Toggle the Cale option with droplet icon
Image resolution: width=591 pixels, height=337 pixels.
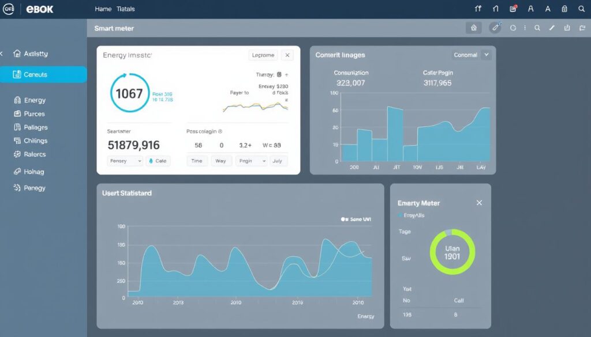(x=157, y=161)
